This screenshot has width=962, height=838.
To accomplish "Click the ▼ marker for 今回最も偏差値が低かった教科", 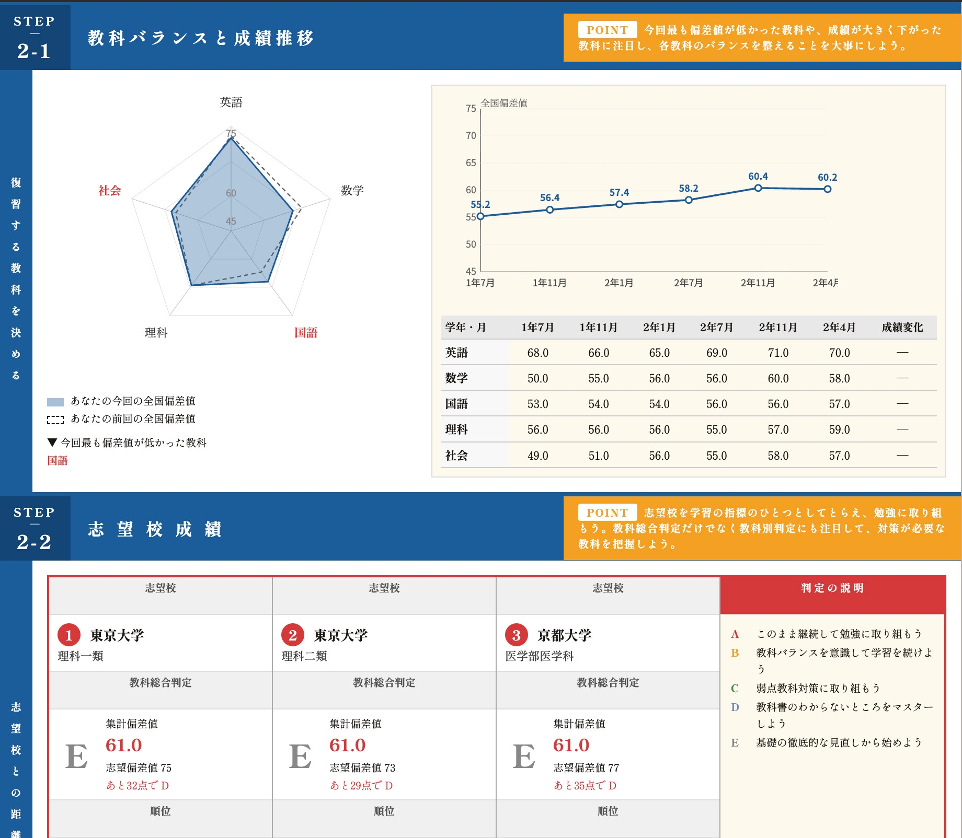I will pos(52,443).
